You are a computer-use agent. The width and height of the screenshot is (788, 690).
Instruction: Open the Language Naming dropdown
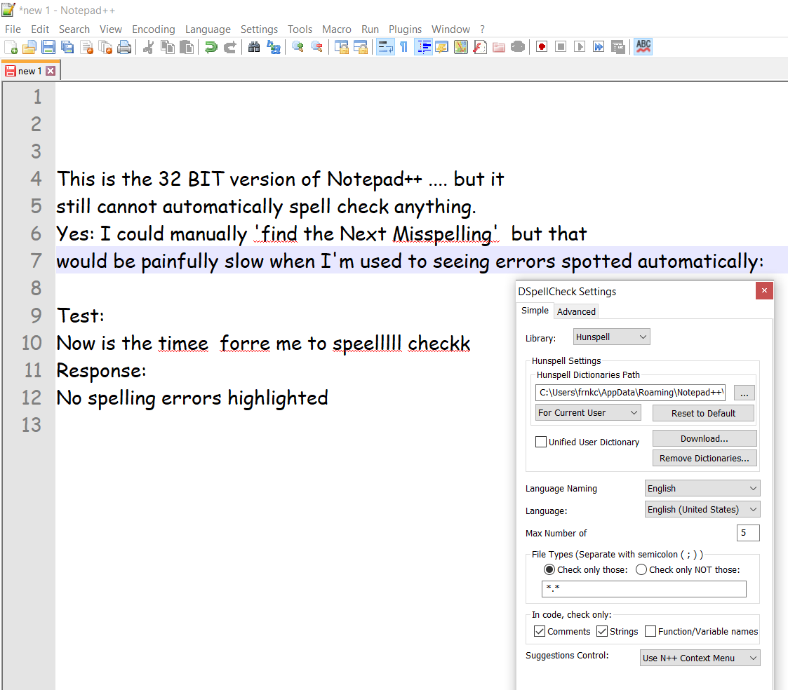[702, 488]
